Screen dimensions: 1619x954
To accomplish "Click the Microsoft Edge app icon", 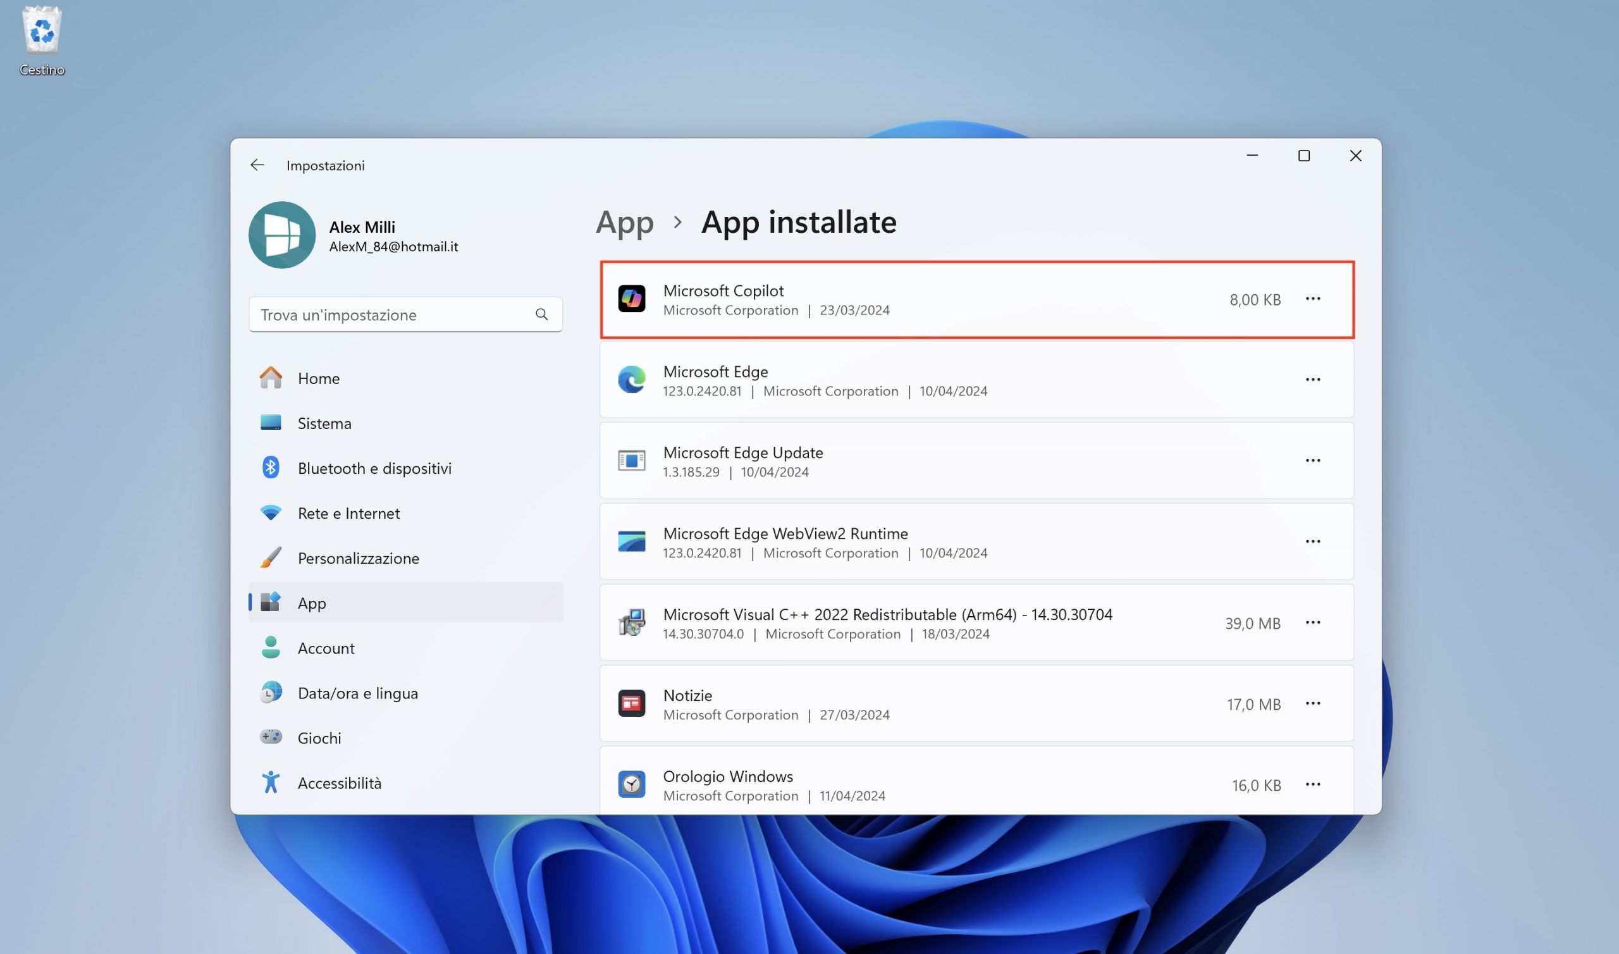I will point(632,380).
